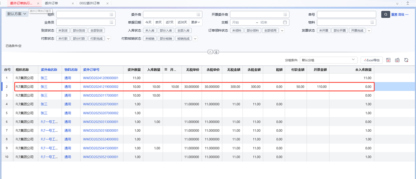Select 今天 date quick filter
This screenshot has width=416, height=179.
148,22
